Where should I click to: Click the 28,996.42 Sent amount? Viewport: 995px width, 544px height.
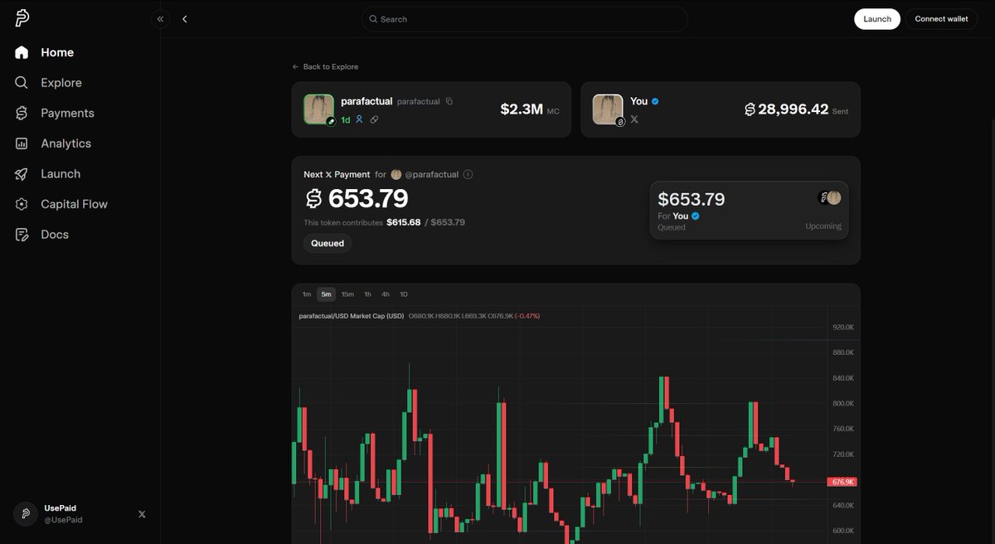(x=786, y=109)
